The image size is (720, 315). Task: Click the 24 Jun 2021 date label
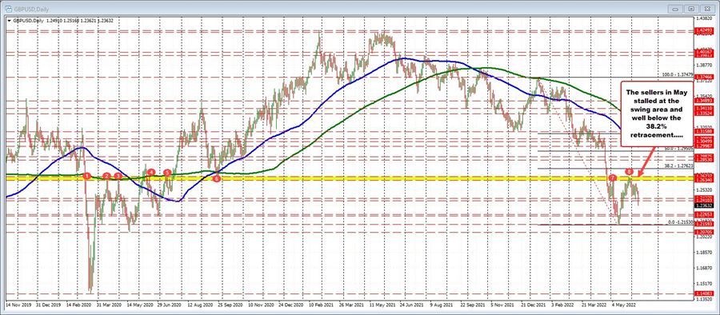tap(412, 304)
